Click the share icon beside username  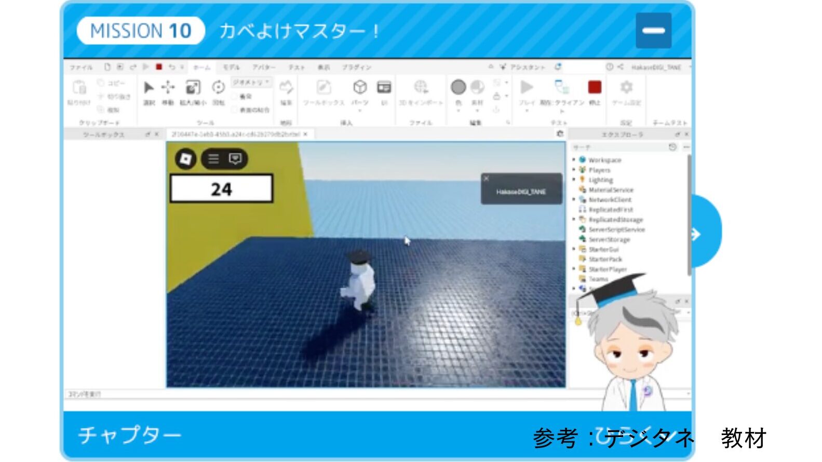coord(621,67)
